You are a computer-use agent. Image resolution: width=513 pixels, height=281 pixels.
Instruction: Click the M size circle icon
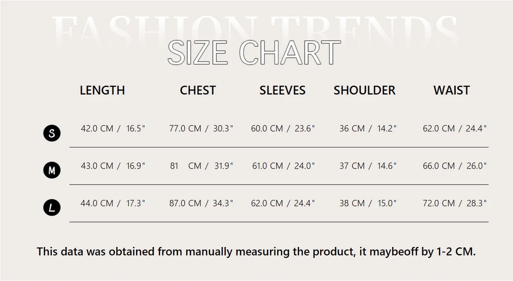(52, 170)
